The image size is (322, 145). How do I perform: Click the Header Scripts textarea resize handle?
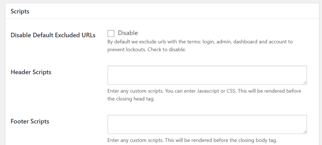(305, 82)
